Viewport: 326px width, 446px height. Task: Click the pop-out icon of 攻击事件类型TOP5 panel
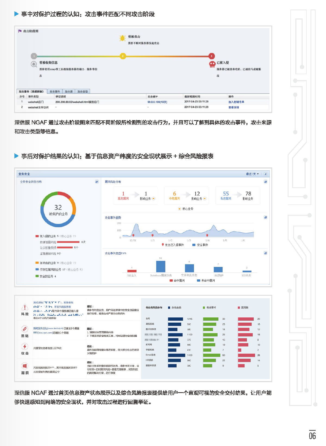pos(265,253)
